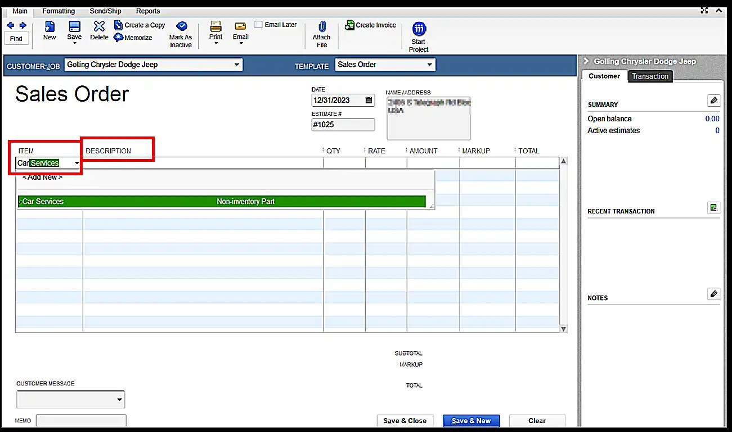
Task: Select Car Services from item list
Action: click(222, 201)
